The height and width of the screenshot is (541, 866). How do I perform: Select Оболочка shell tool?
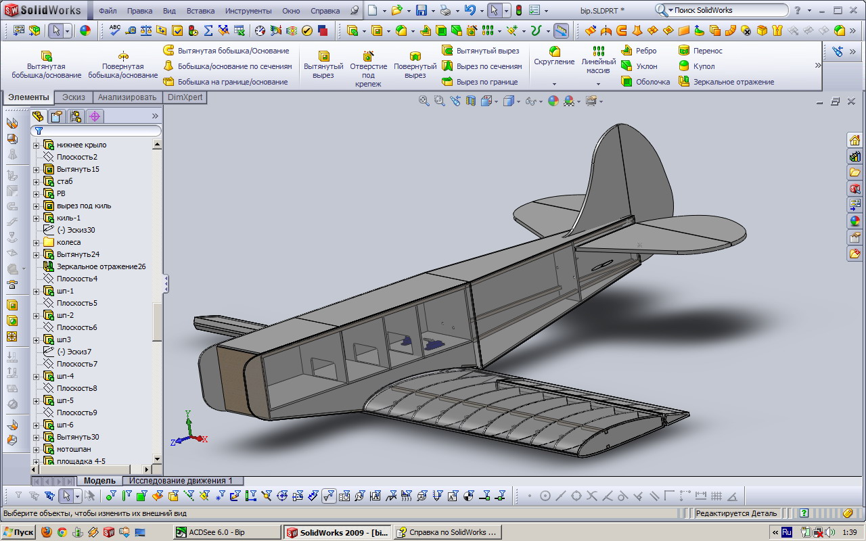pyautogui.click(x=645, y=82)
